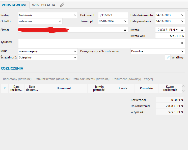This screenshot has height=150, width=188.
Task: Expand the Termin pł. date dropdown
Action: 126,21
